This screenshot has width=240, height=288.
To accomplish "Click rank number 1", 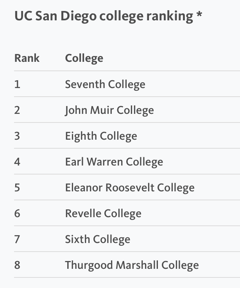I will 17,84.
